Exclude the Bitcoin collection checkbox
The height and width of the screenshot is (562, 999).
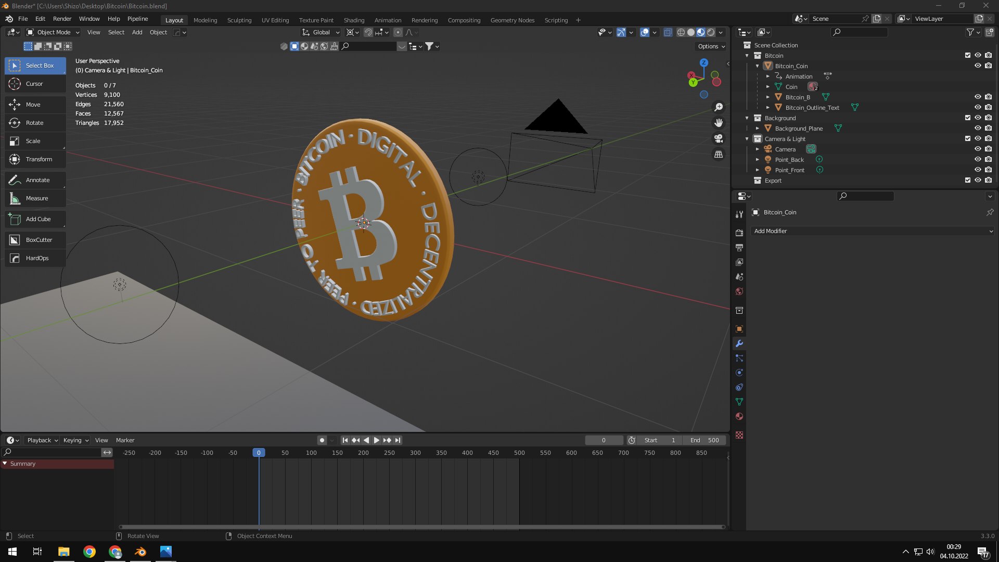(x=968, y=55)
